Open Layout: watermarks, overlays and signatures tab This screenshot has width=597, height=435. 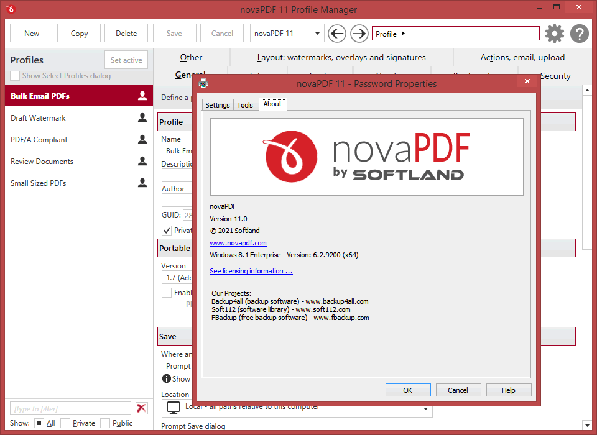pos(341,57)
